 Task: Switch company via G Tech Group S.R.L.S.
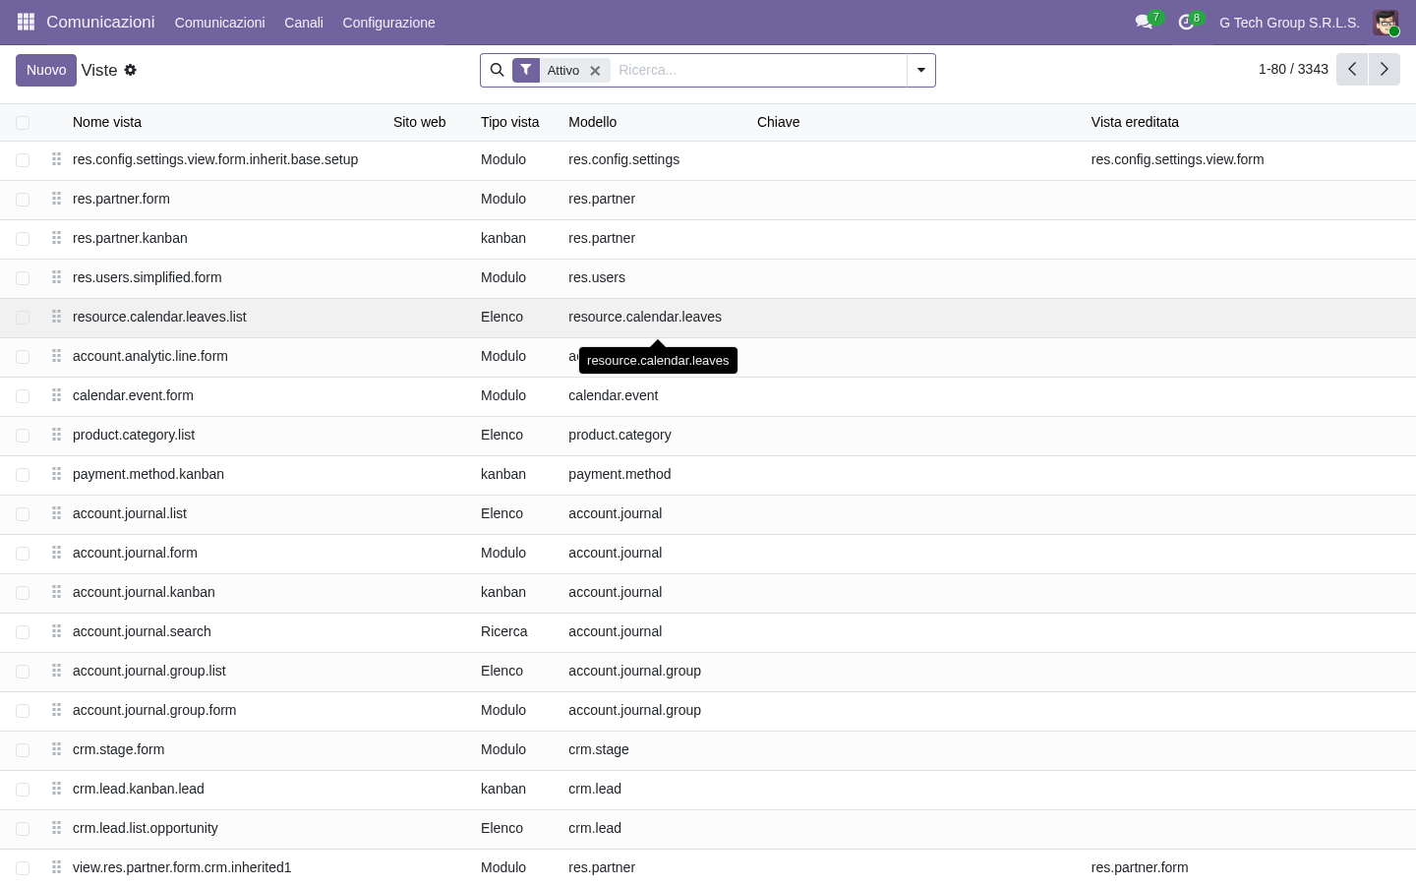(1289, 23)
